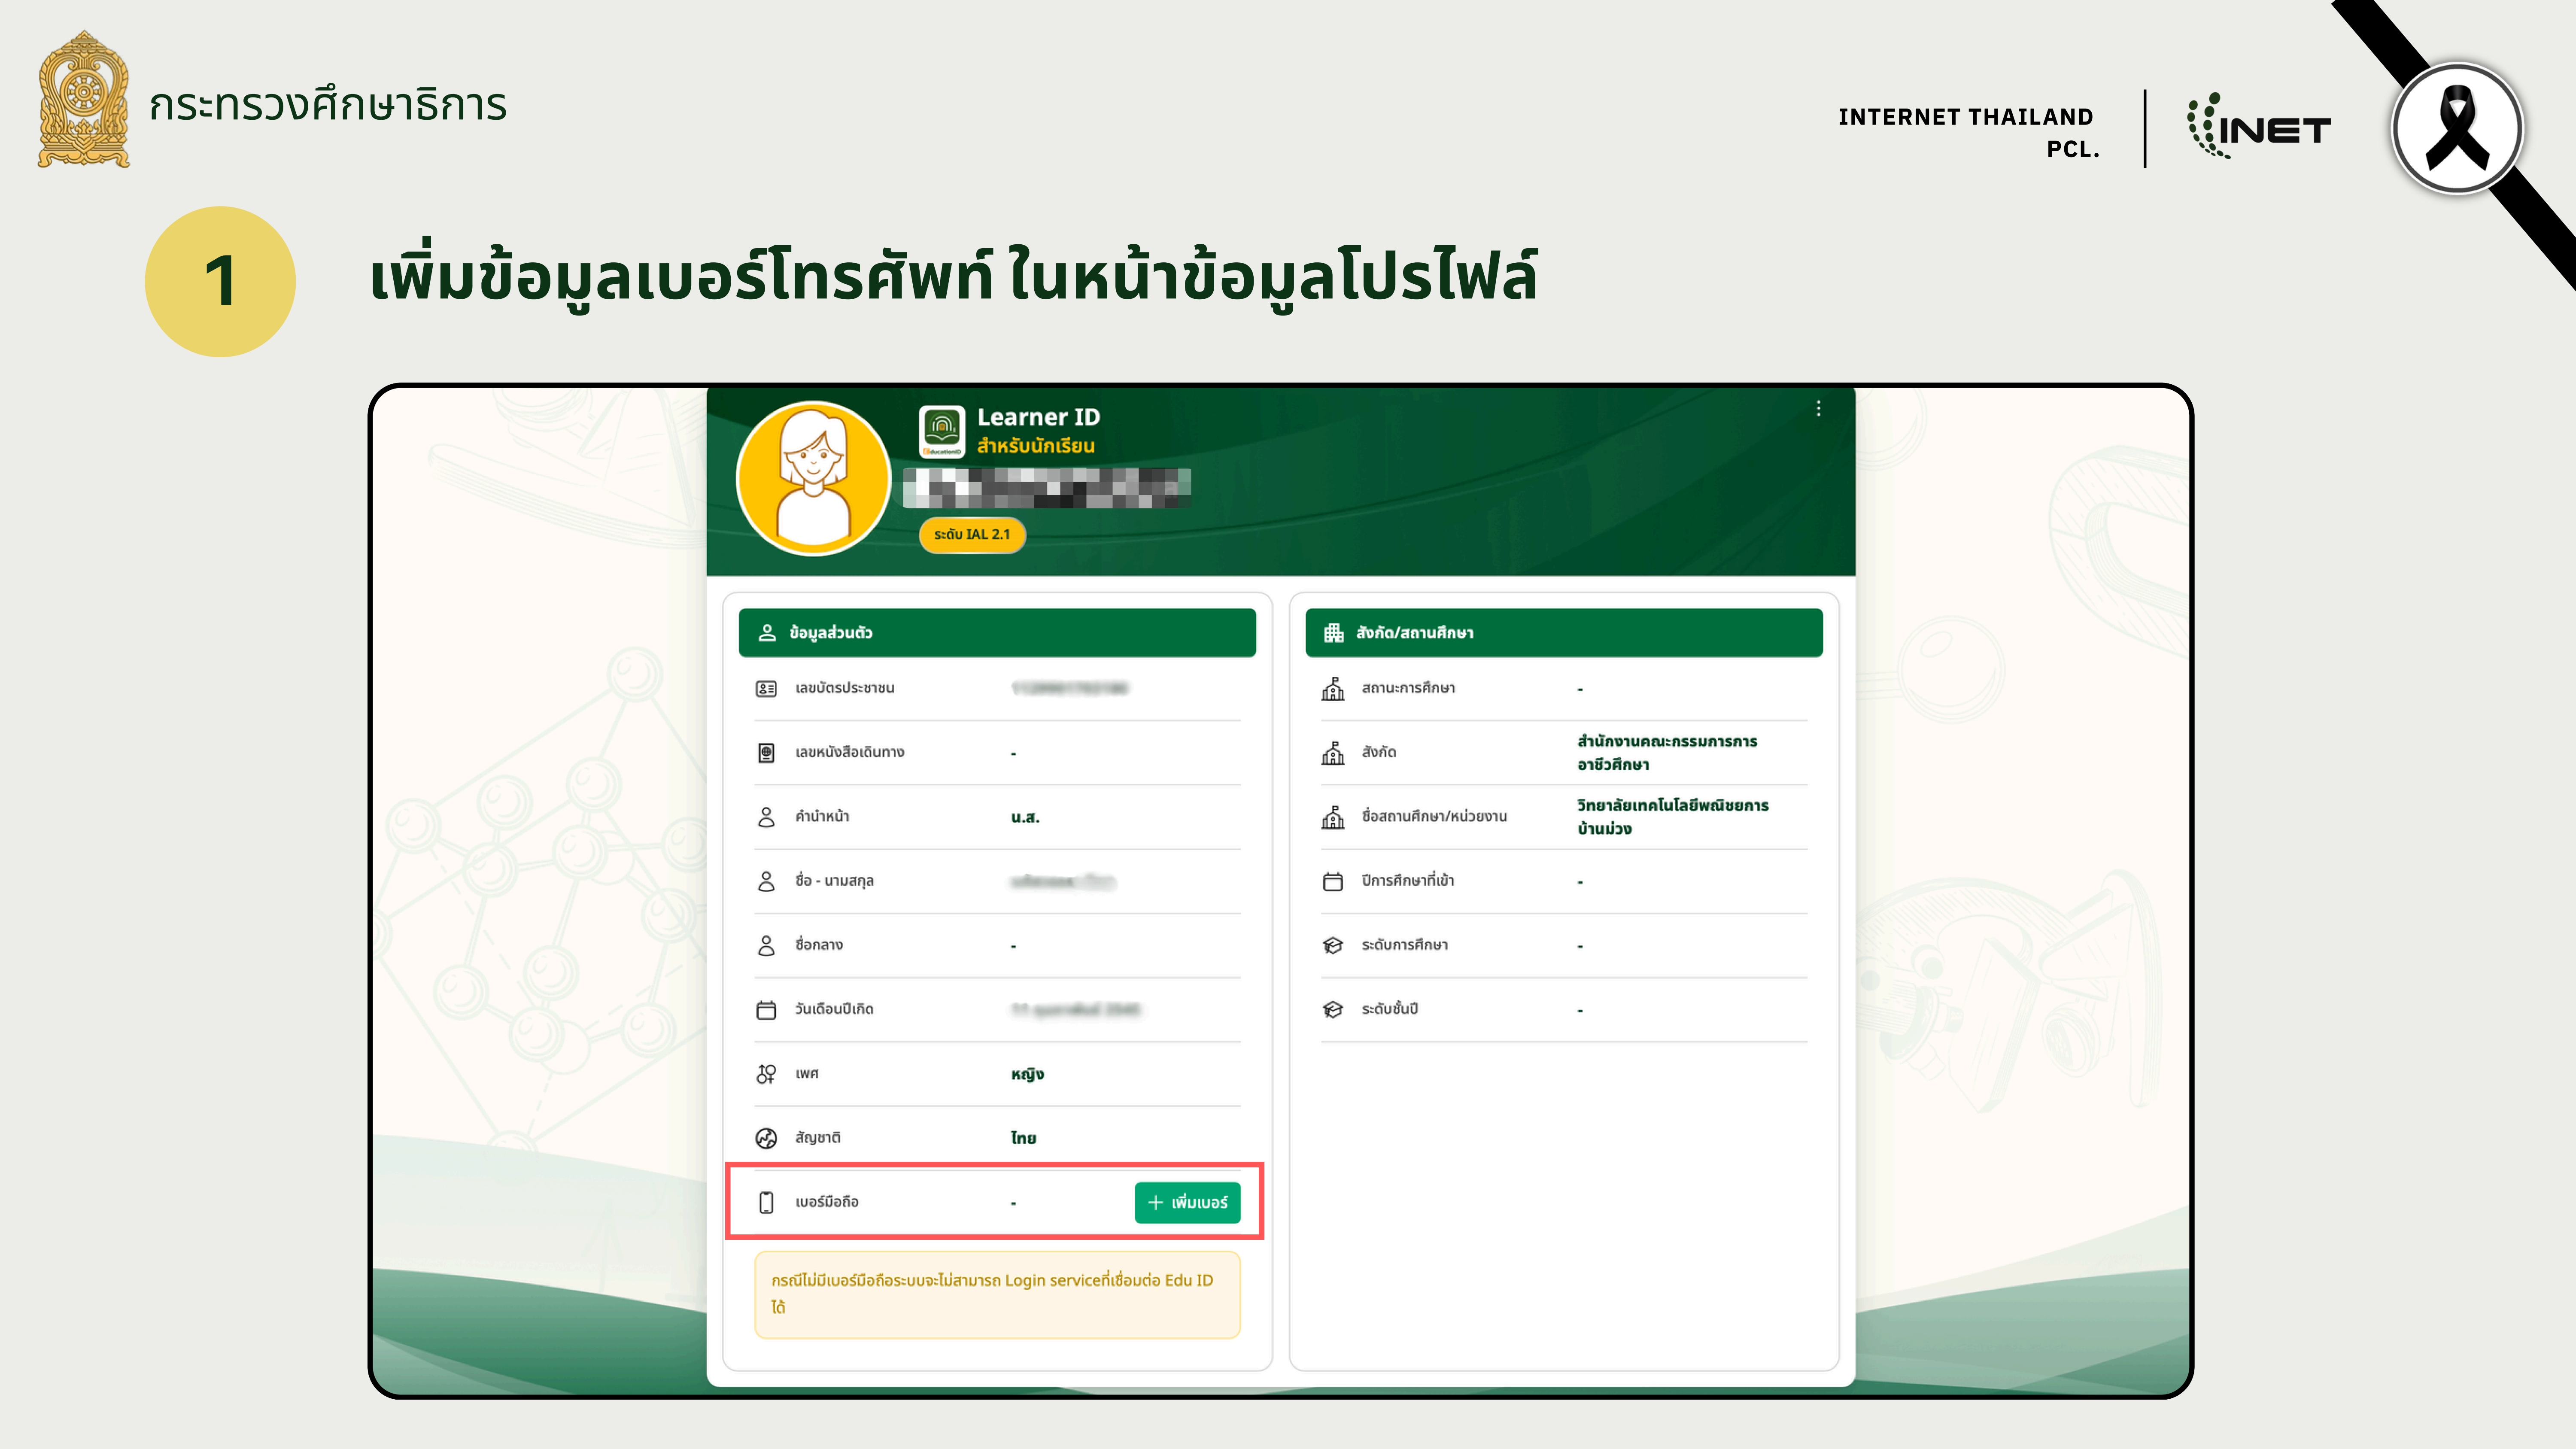Click the เบอร์มือถือ label
Image resolution: width=2576 pixels, height=1449 pixels.
(x=827, y=1202)
